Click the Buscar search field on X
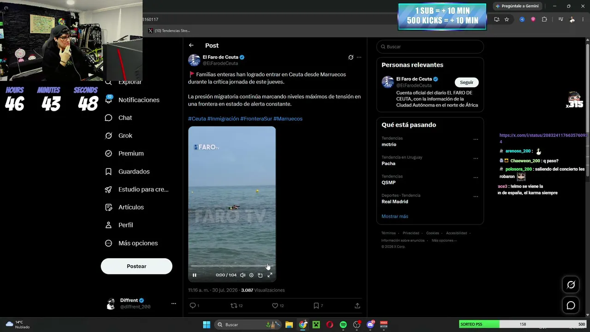This screenshot has height=332, width=590. coord(430,47)
